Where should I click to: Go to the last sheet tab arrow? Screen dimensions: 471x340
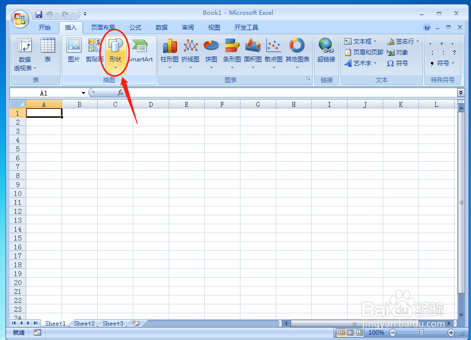[x=36, y=323]
